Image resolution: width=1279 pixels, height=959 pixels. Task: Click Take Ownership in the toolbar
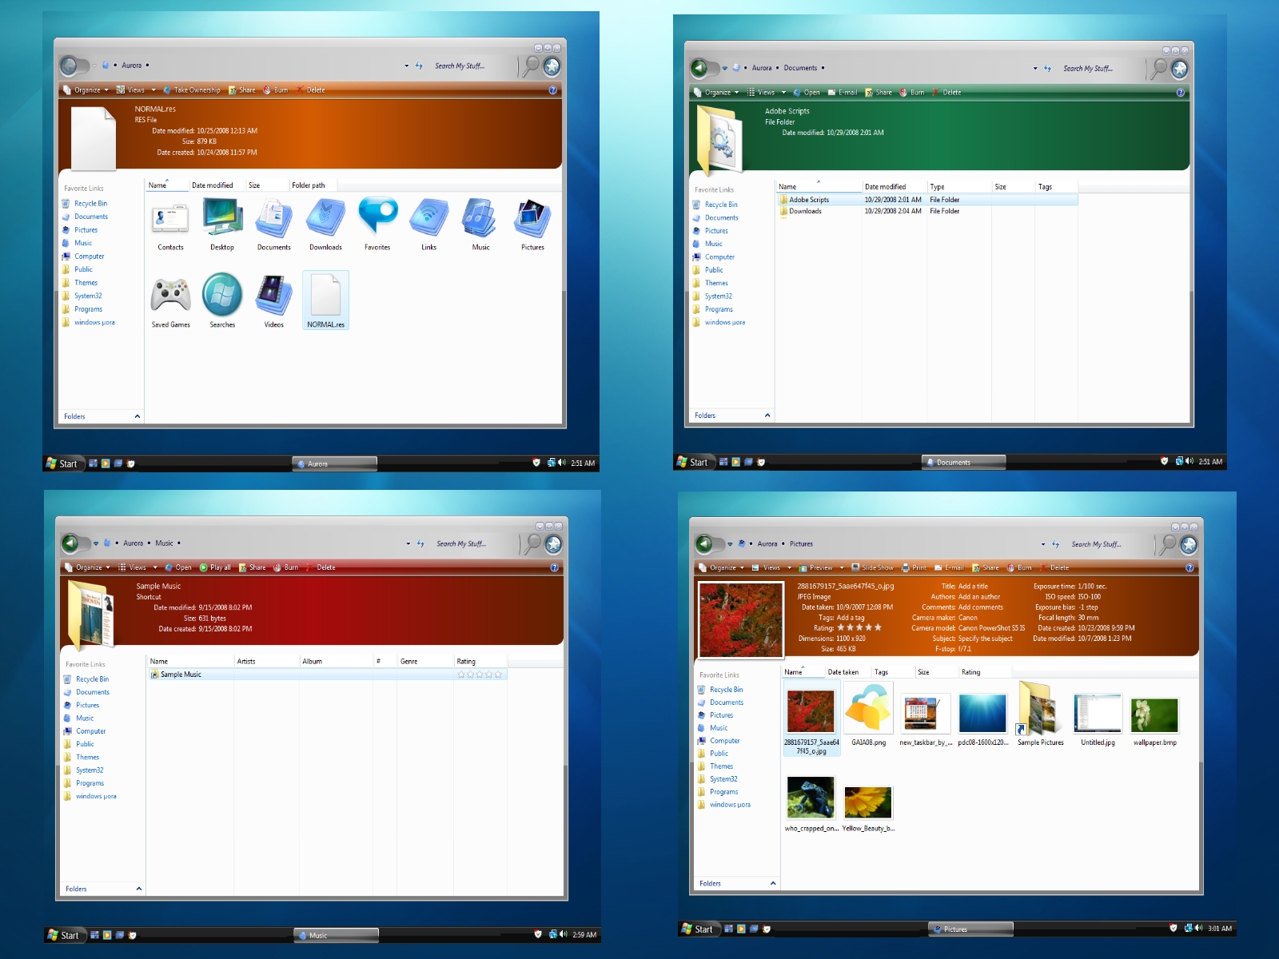(194, 90)
